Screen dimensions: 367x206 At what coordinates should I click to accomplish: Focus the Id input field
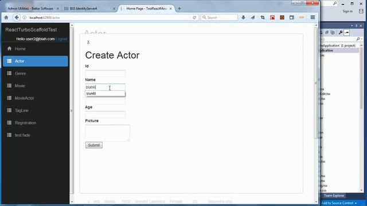point(105,73)
